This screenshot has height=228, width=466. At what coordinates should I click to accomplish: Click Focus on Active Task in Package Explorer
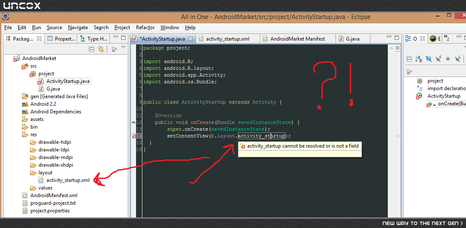(114, 49)
